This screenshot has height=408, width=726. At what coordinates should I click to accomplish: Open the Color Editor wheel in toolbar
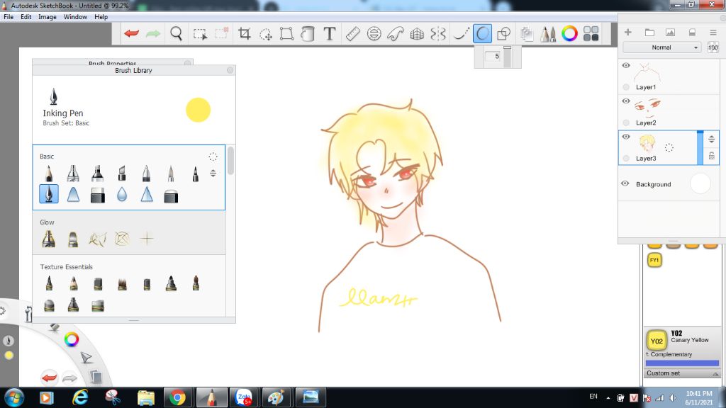coord(569,33)
